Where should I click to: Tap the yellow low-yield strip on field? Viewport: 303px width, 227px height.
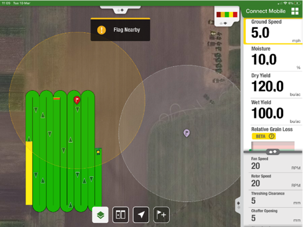pos(29,173)
